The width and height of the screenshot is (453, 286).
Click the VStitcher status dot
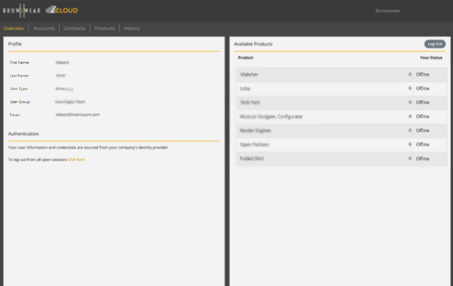(x=410, y=74)
